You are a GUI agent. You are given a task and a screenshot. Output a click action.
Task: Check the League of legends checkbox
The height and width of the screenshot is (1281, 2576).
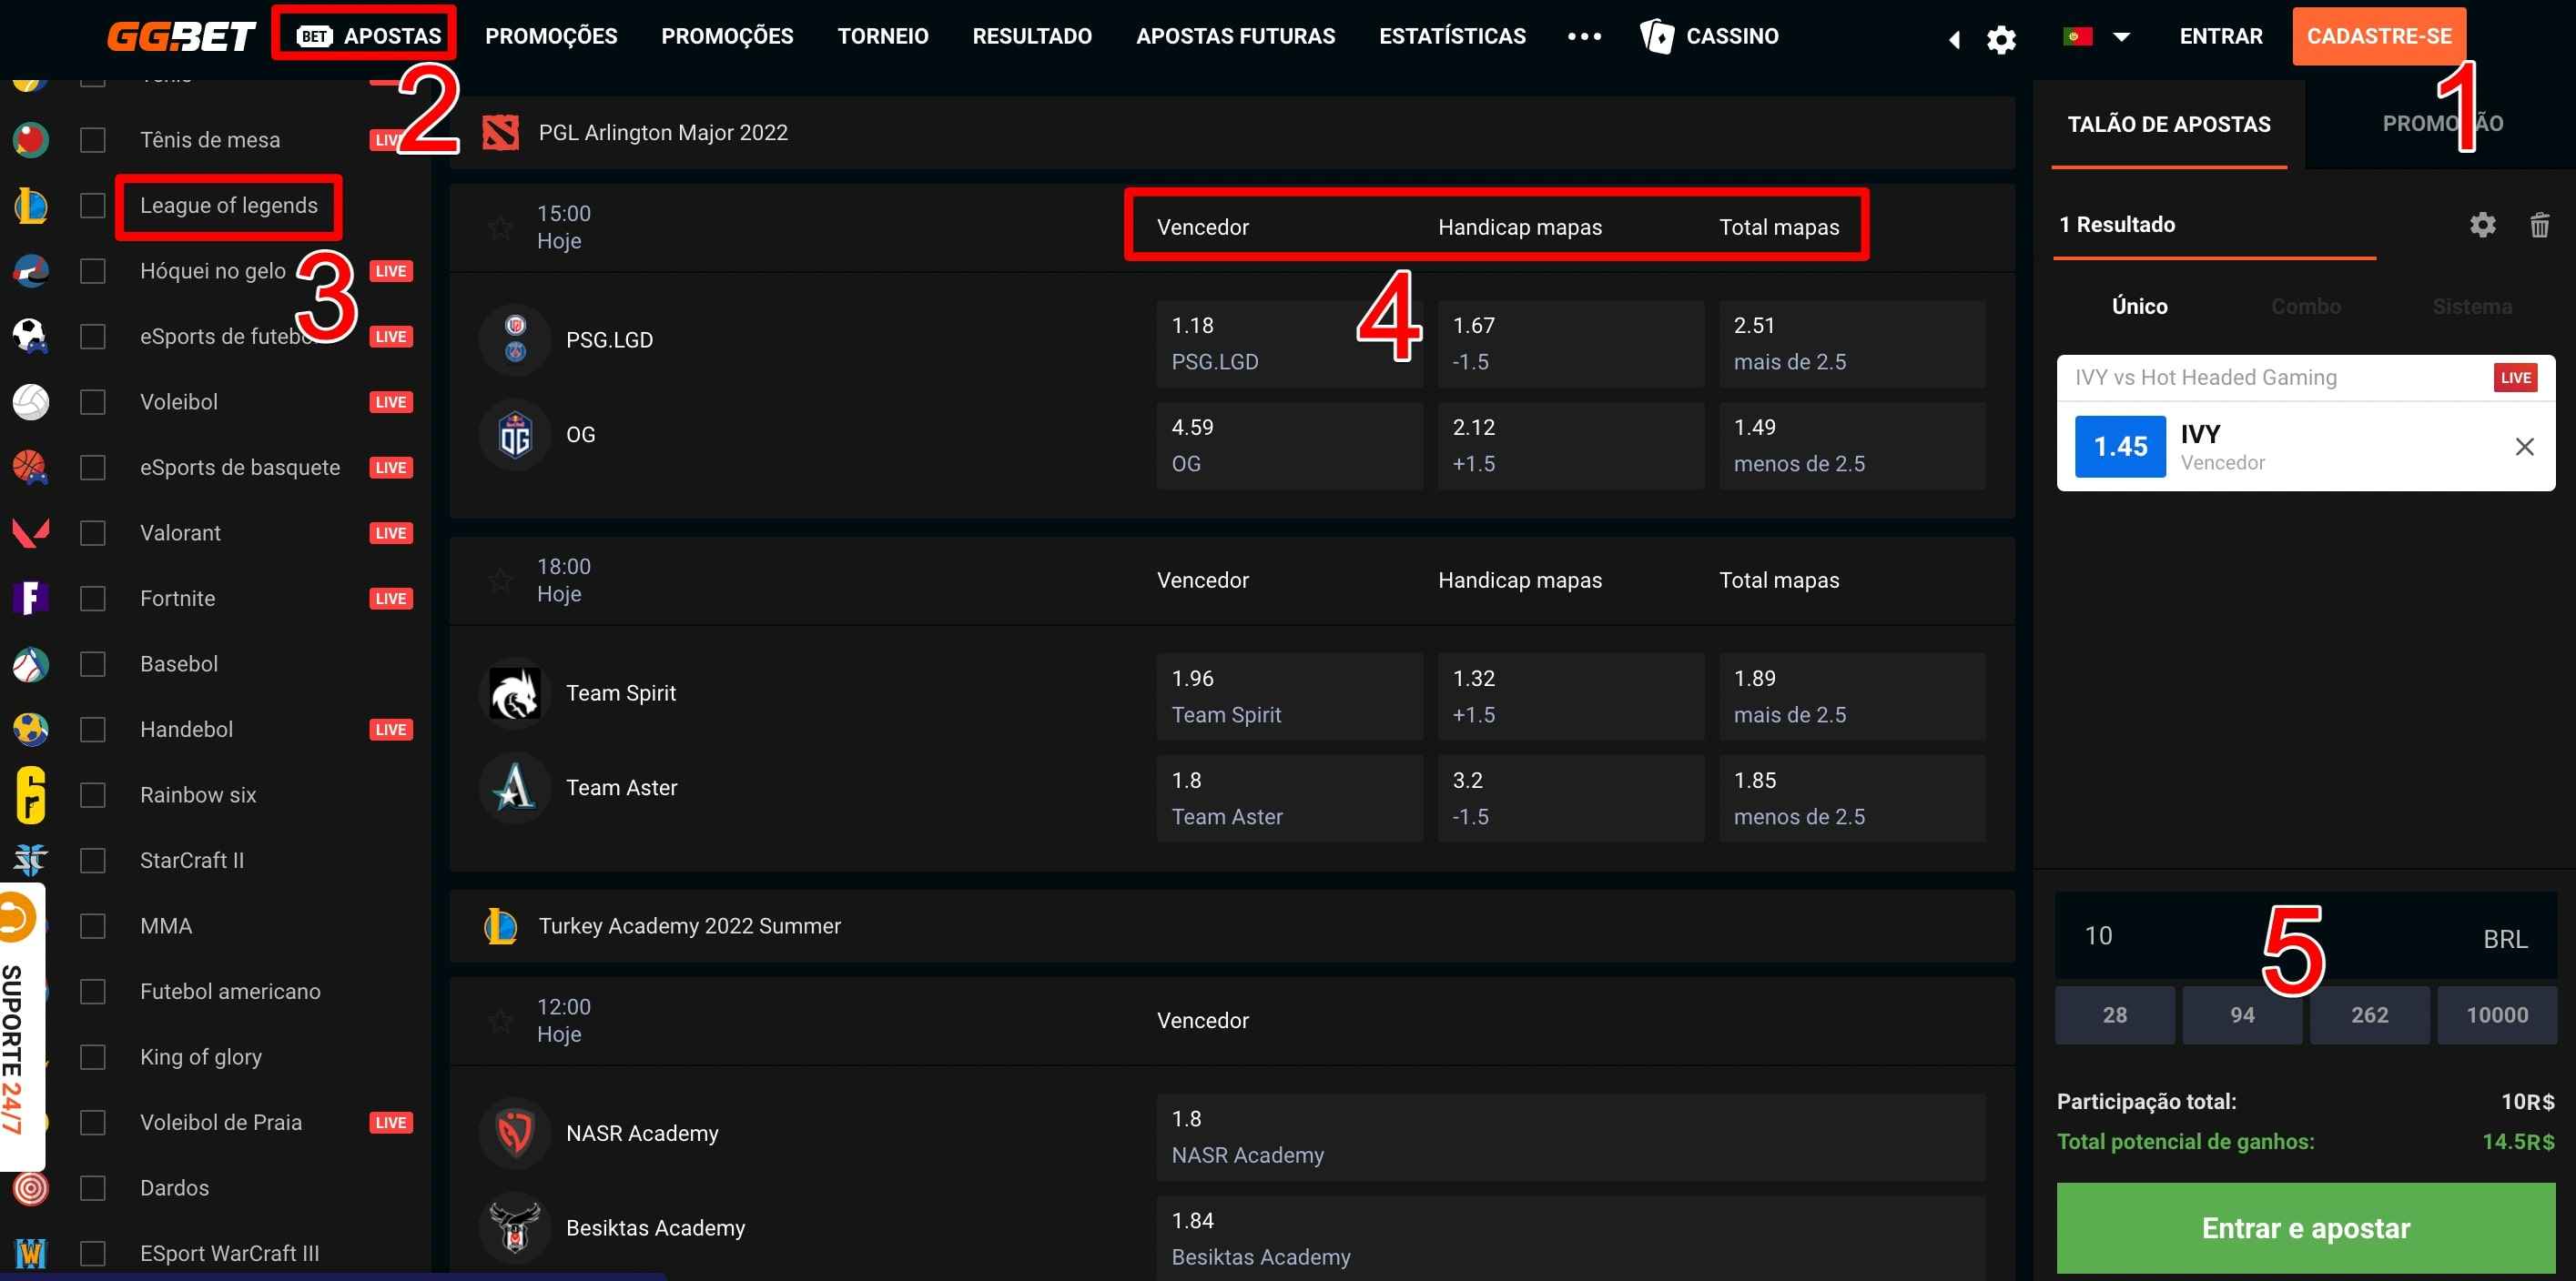coord(92,205)
